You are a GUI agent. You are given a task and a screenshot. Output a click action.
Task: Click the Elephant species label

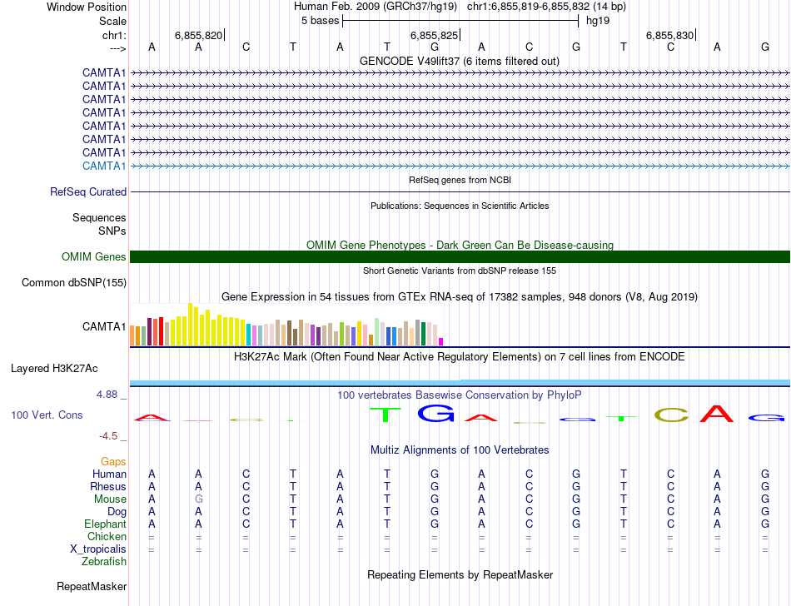[x=105, y=524]
